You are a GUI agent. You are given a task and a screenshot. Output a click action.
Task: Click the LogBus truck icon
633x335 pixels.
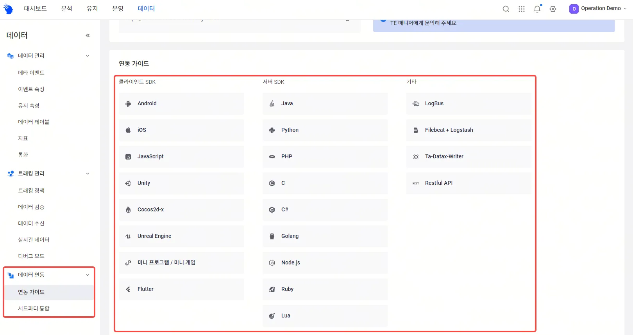(x=416, y=104)
